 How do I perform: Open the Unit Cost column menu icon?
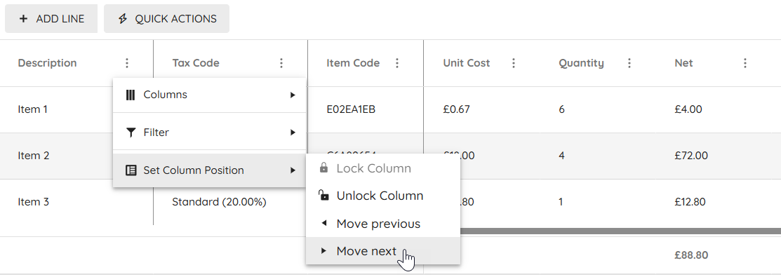(x=514, y=63)
